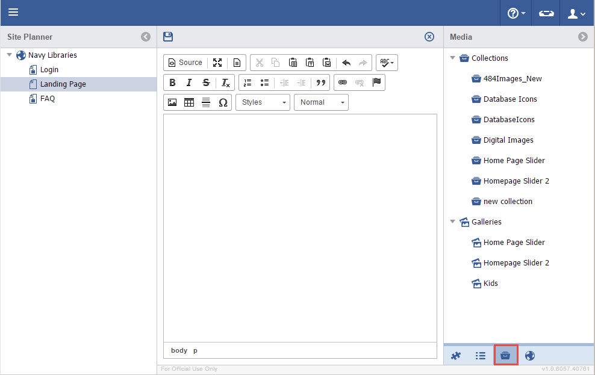Image resolution: width=595 pixels, height=375 pixels.
Task: Insert an anchor using the flag icon
Action: pos(377,82)
